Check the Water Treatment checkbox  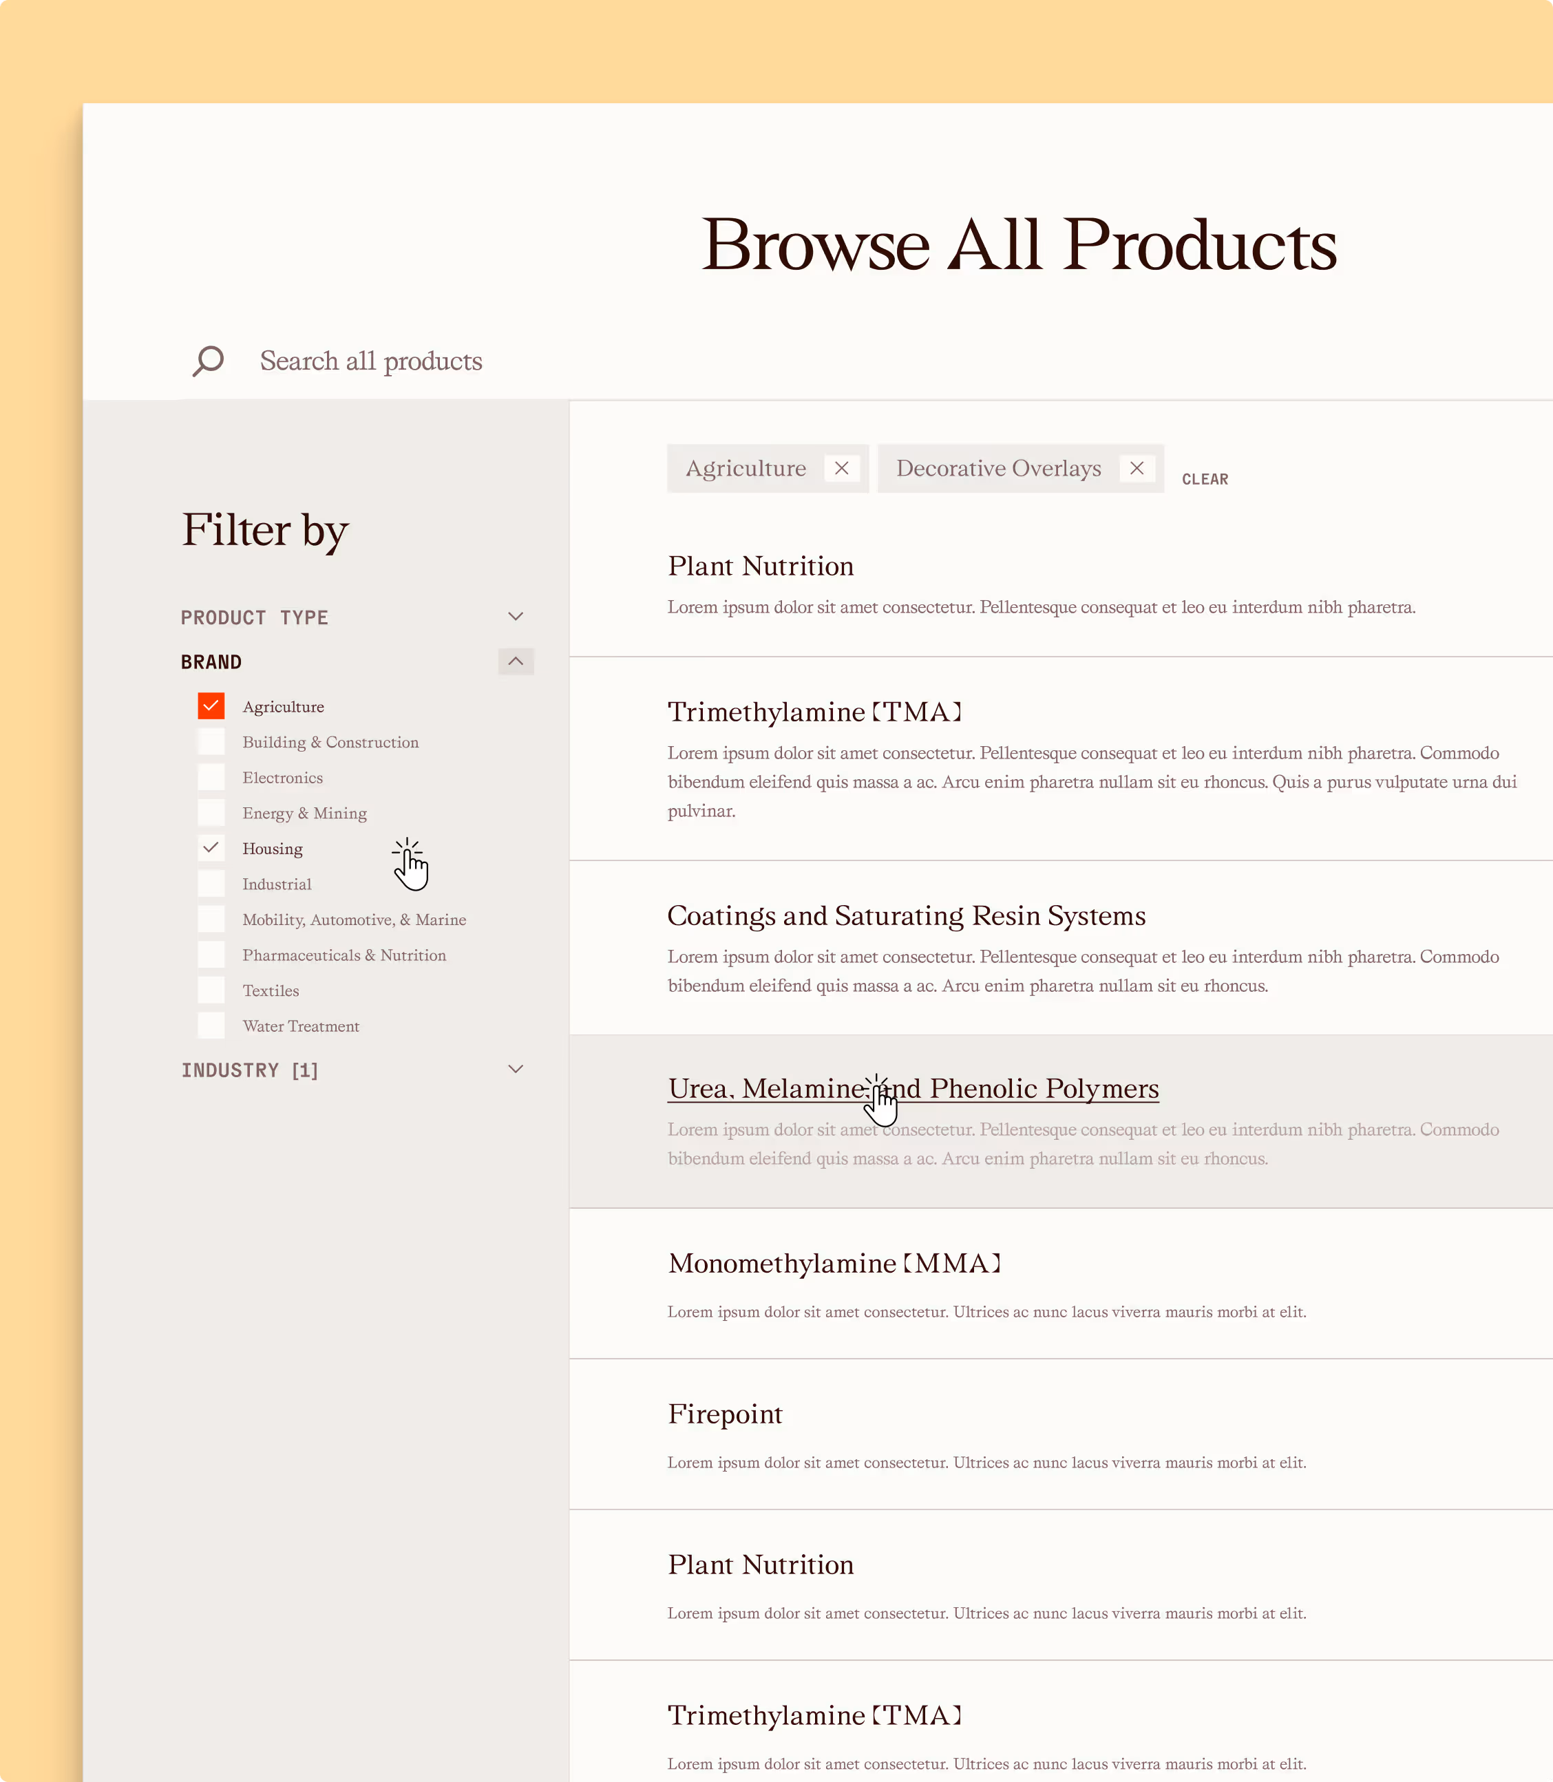coord(211,1026)
